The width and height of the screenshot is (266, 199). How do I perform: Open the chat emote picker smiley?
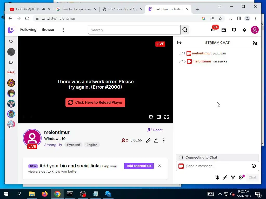(254, 166)
